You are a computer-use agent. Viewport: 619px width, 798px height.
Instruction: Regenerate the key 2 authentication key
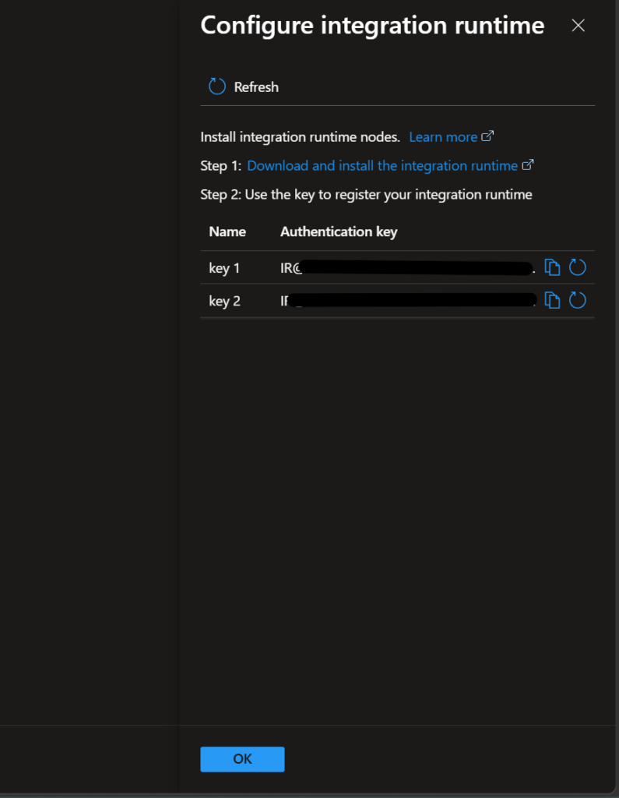577,300
